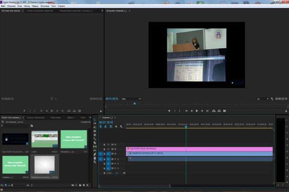Hide video track V1 output eye
The image size is (289, 192).
(x=115, y=154)
